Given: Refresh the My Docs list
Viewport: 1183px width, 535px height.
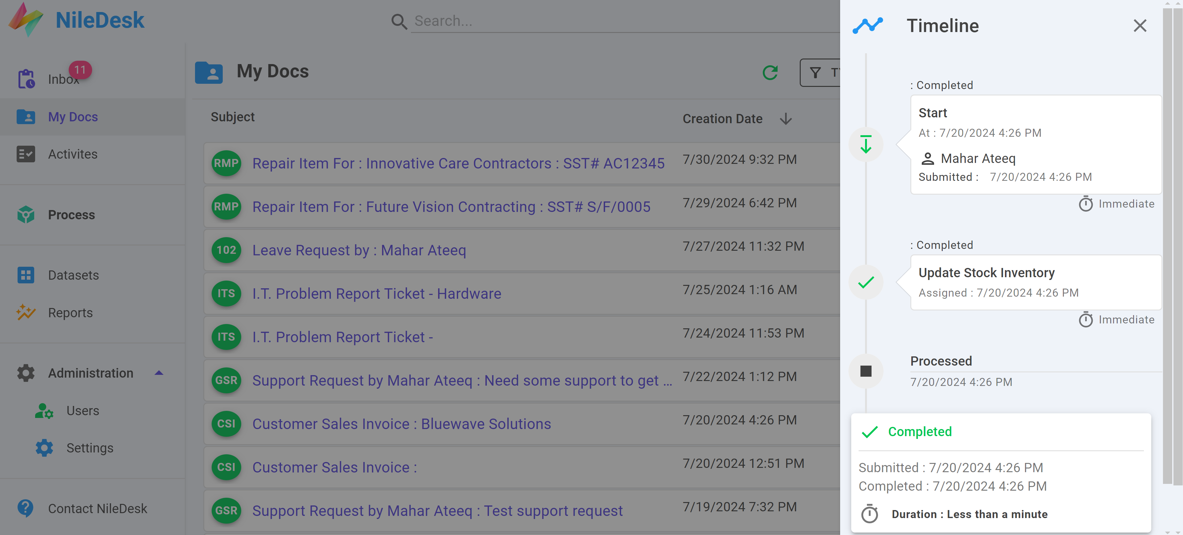Looking at the screenshot, I should 770,73.
